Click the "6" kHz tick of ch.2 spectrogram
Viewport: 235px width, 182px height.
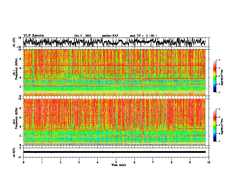point(20,117)
